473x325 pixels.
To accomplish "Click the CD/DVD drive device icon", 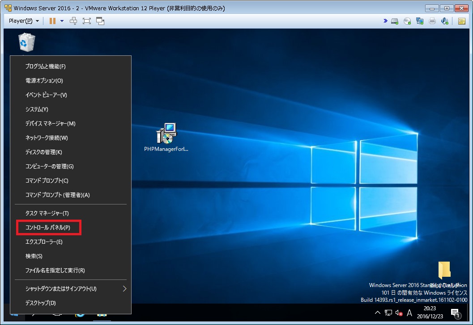I will tap(407, 21).
